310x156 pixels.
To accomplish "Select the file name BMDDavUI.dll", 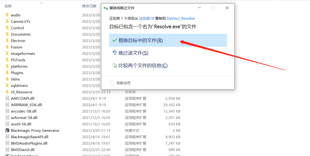I will (x=23, y=149).
